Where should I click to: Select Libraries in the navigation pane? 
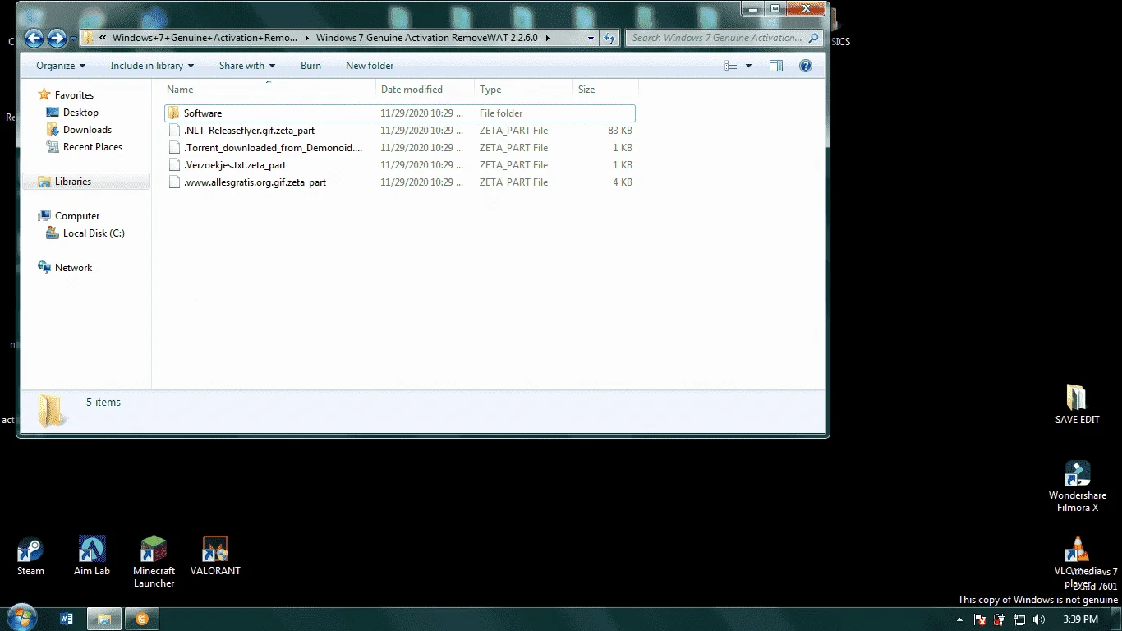[72, 182]
